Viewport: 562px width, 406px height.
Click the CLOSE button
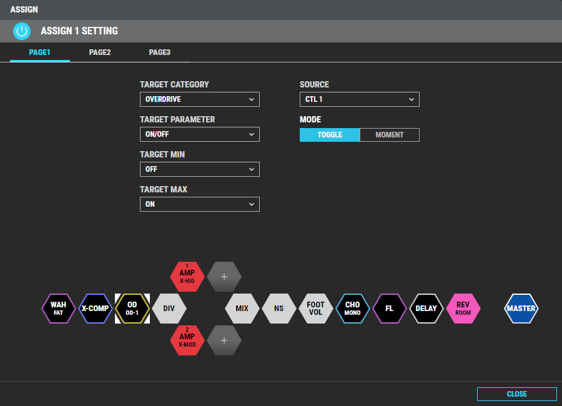coord(517,394)
